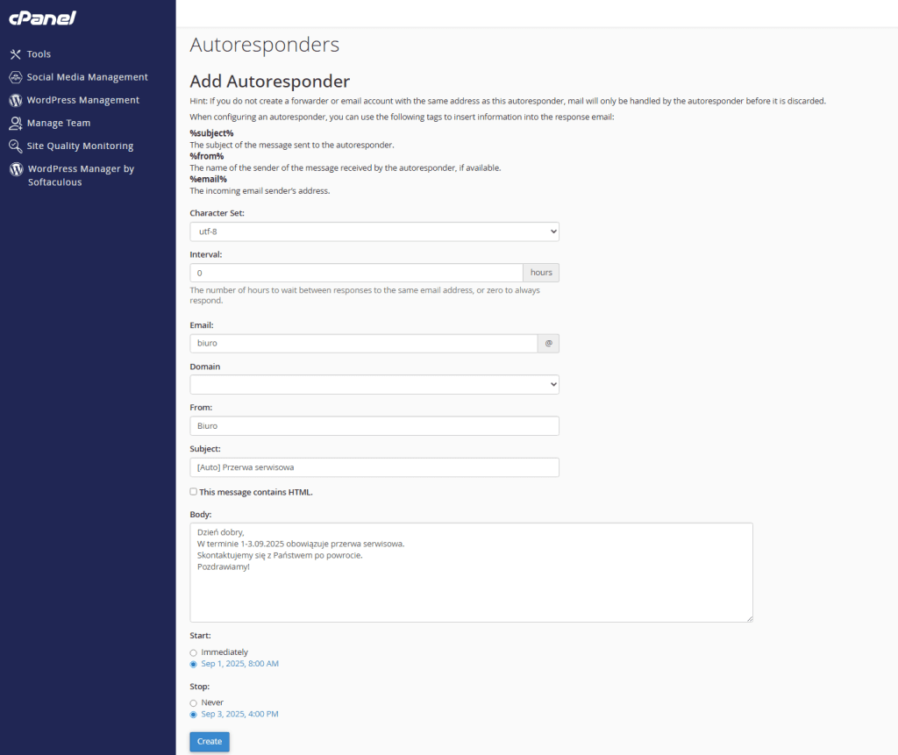Image resolution: width=898 pixels, height=755 pixels.
Task: Click the cPanel logo
Action: 42,18
